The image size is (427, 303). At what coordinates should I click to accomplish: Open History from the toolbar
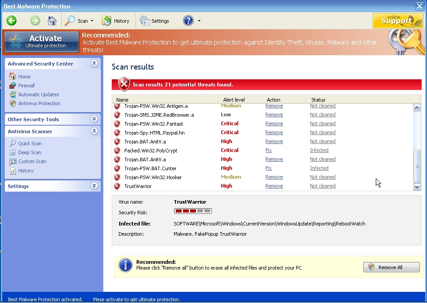tap(115, 20)
